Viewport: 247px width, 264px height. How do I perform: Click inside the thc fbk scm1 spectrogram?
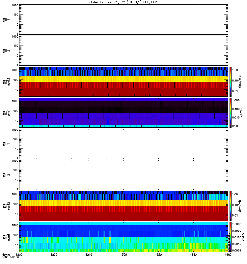tap(124, 237)
